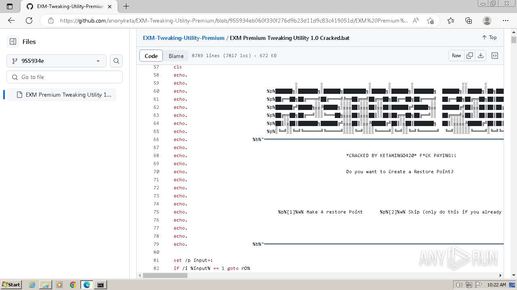Viewport: 517px width, 290px height.
Task: Click the browser address bar
Action: [x=233, y=21]
